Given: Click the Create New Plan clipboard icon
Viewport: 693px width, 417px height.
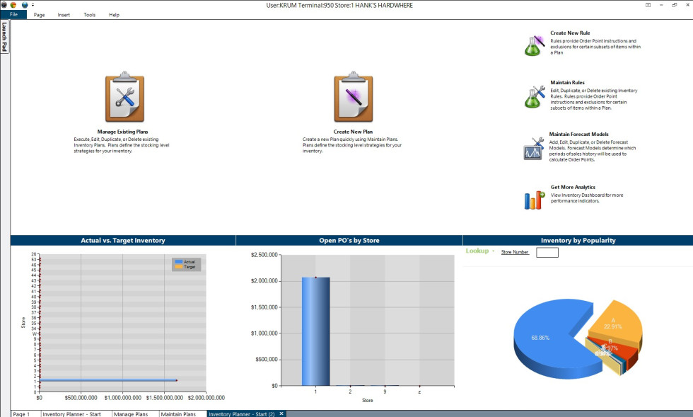Looking at the screenshot, I should click(x=354, y=99).
